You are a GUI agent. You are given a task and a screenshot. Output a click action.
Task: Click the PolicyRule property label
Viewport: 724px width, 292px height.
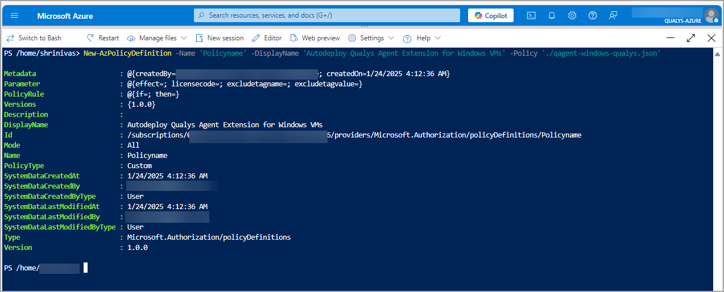pos(24,94)
